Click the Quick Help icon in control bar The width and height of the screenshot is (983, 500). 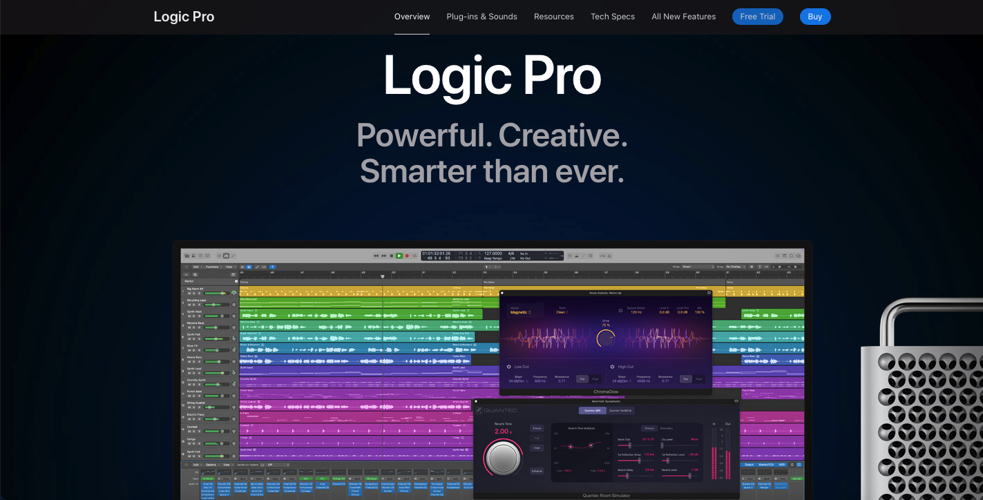200,256
